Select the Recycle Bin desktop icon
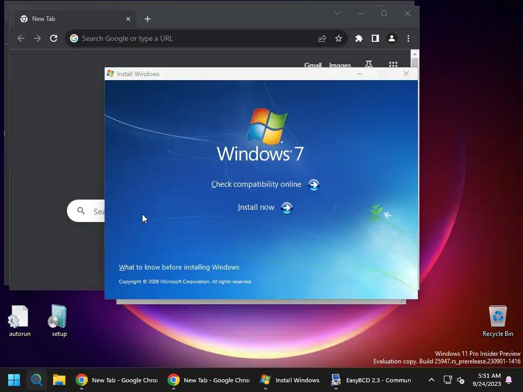523x392 pixels. 497,321
